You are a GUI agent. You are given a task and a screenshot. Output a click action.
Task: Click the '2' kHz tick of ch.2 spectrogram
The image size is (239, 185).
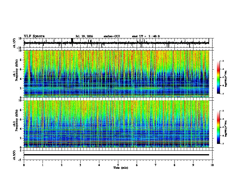21,138
